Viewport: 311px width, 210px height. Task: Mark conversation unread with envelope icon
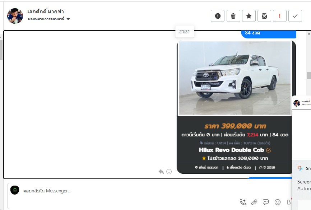[x=264, y=16]
